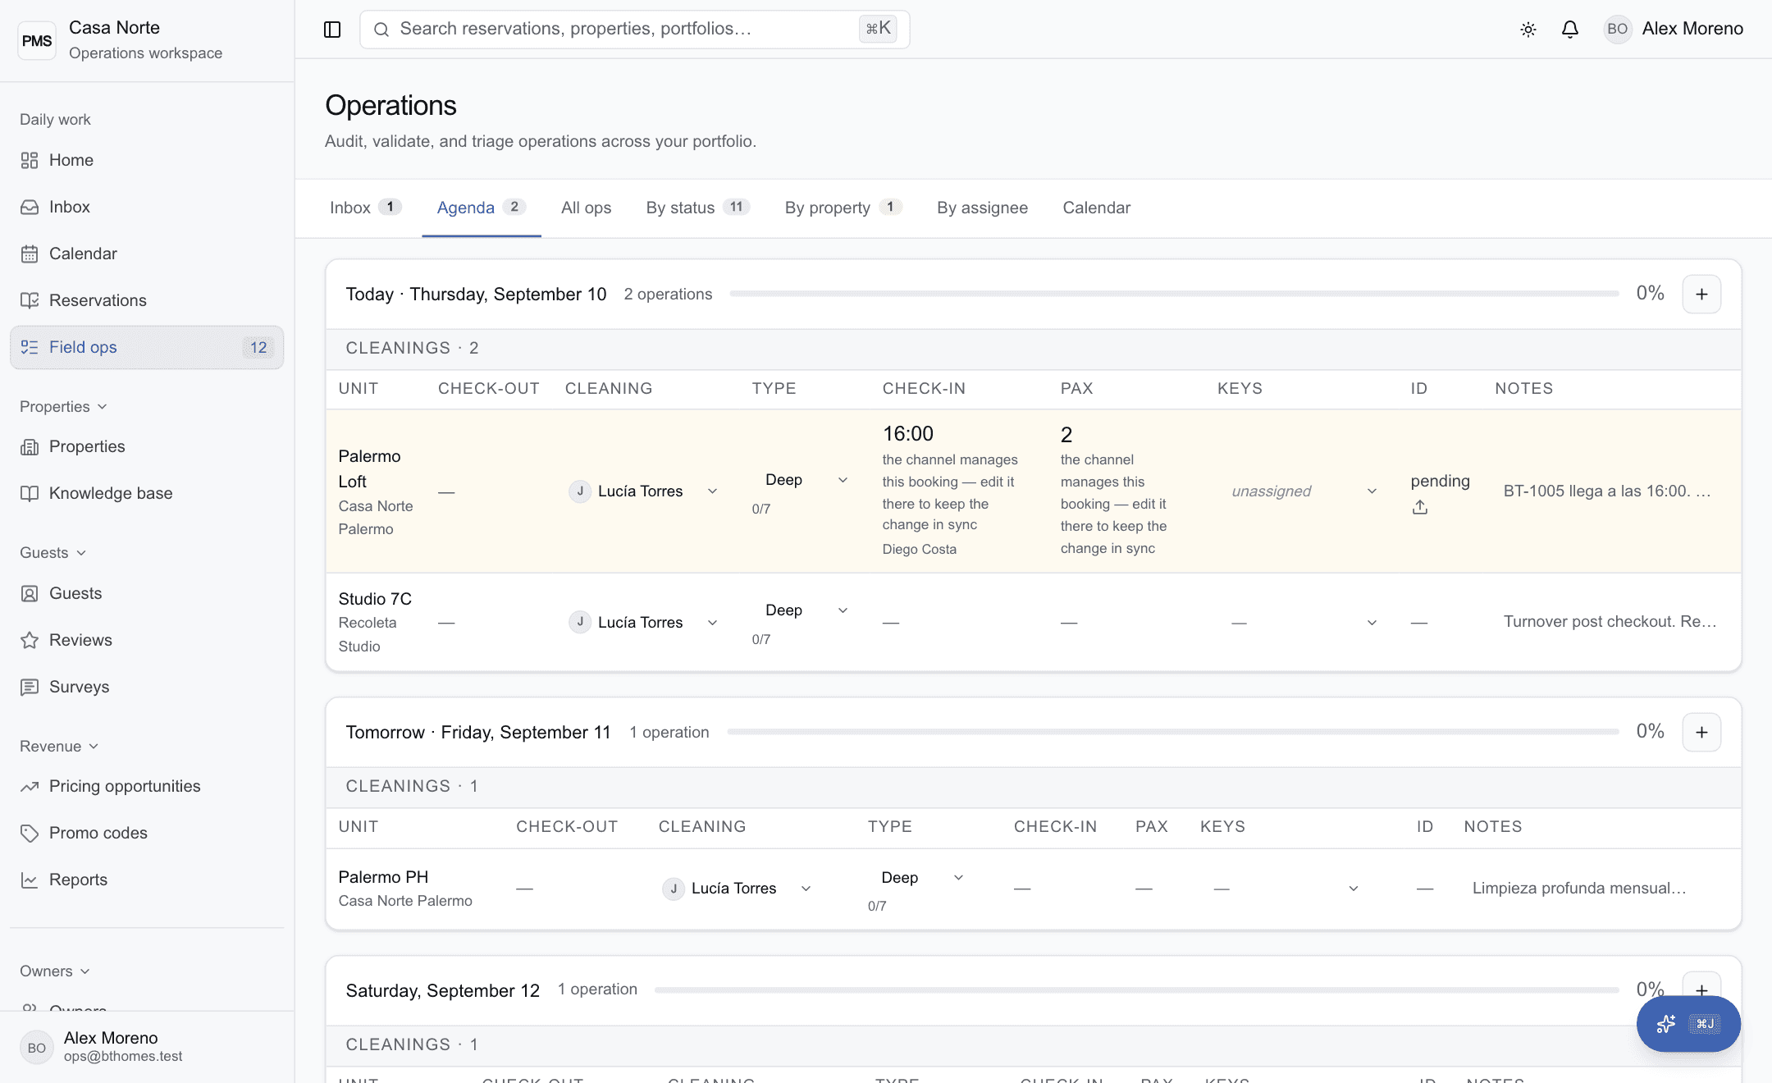The width and height of the screenshot is (1772, 1083).
Task: Open Surveys in sidebar
Action: click(147, 687)
